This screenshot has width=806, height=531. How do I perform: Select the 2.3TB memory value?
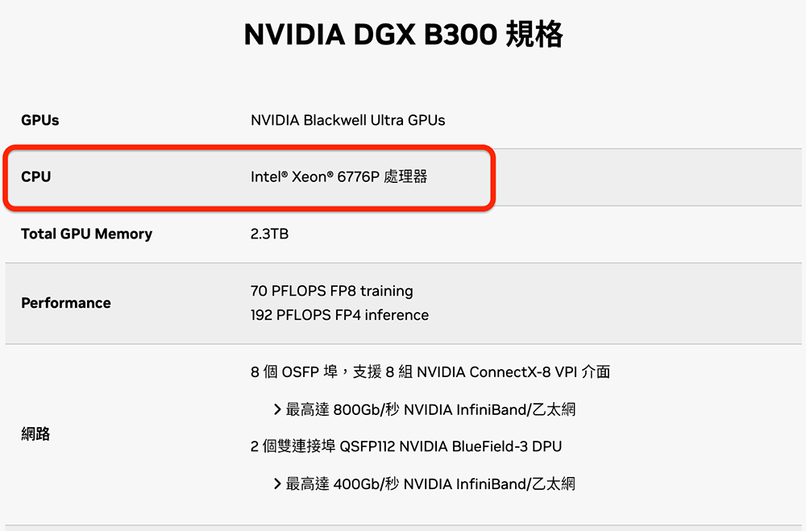(x=269, y=234)
